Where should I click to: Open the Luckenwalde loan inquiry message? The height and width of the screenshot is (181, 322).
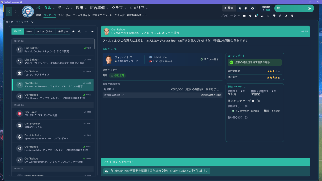pos(53,148)
